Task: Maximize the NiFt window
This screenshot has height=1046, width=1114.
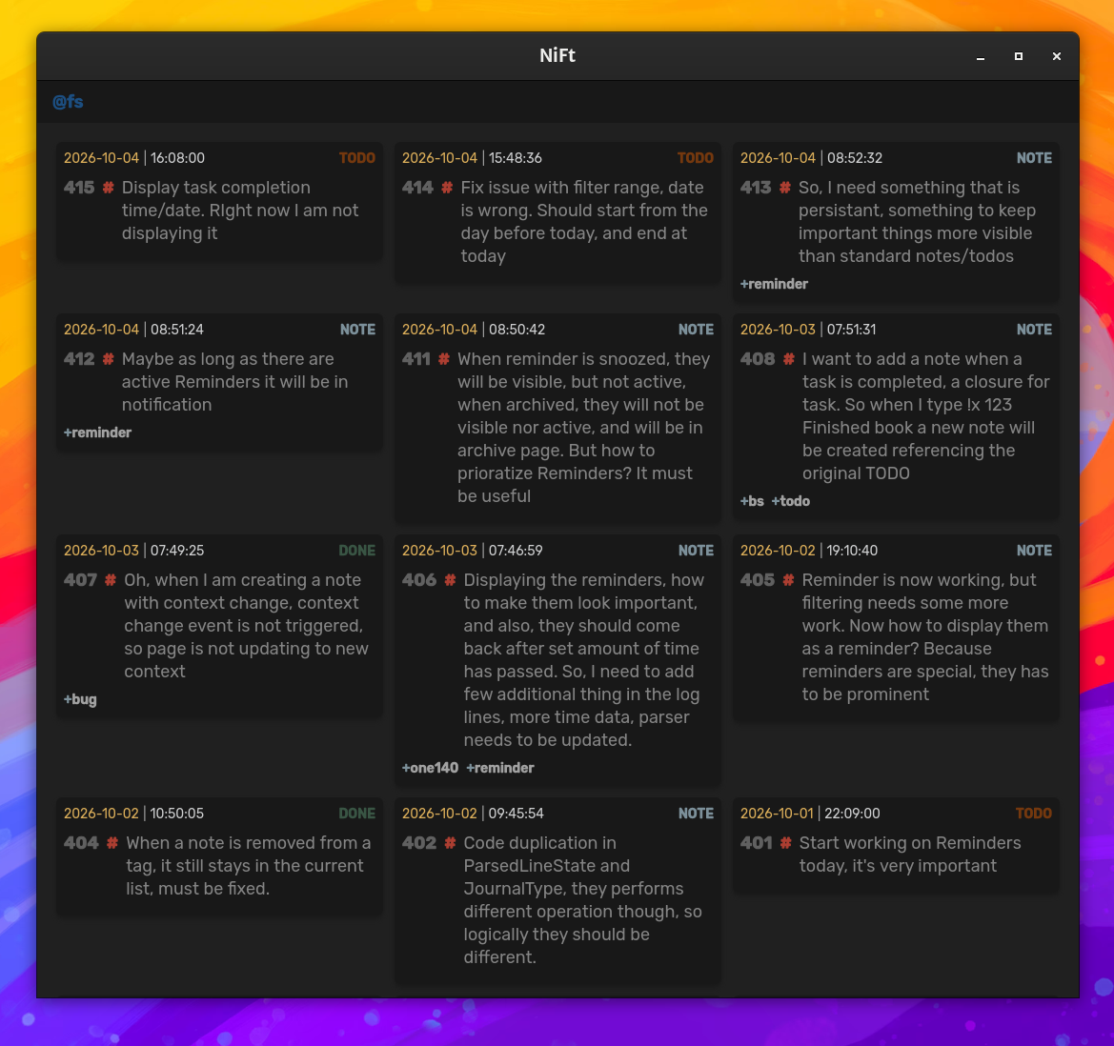Action: click(1019, 56)
